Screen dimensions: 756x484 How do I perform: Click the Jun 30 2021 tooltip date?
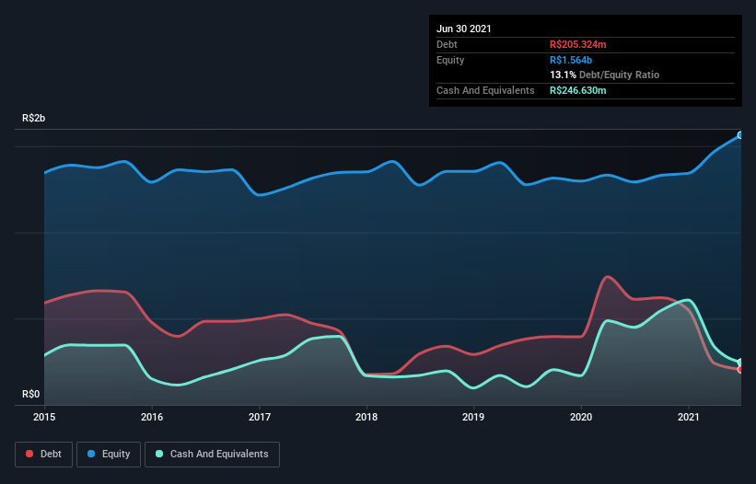coord(464,29)
